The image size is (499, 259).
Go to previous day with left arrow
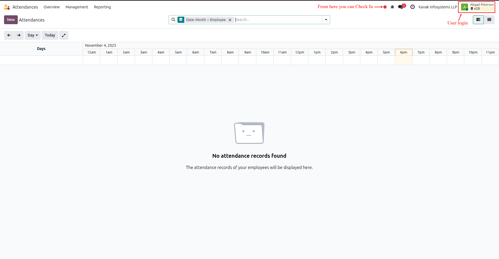coord(9,35)
